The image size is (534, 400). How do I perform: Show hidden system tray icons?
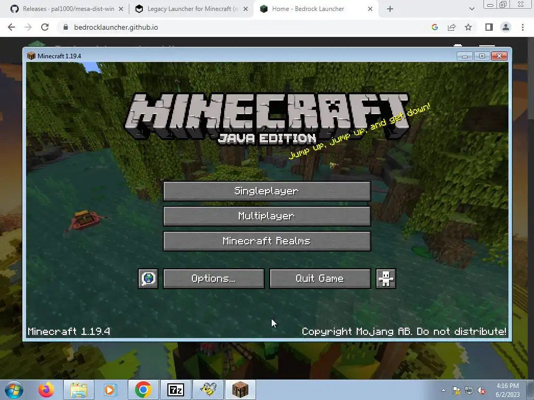[x=443, y=390]
